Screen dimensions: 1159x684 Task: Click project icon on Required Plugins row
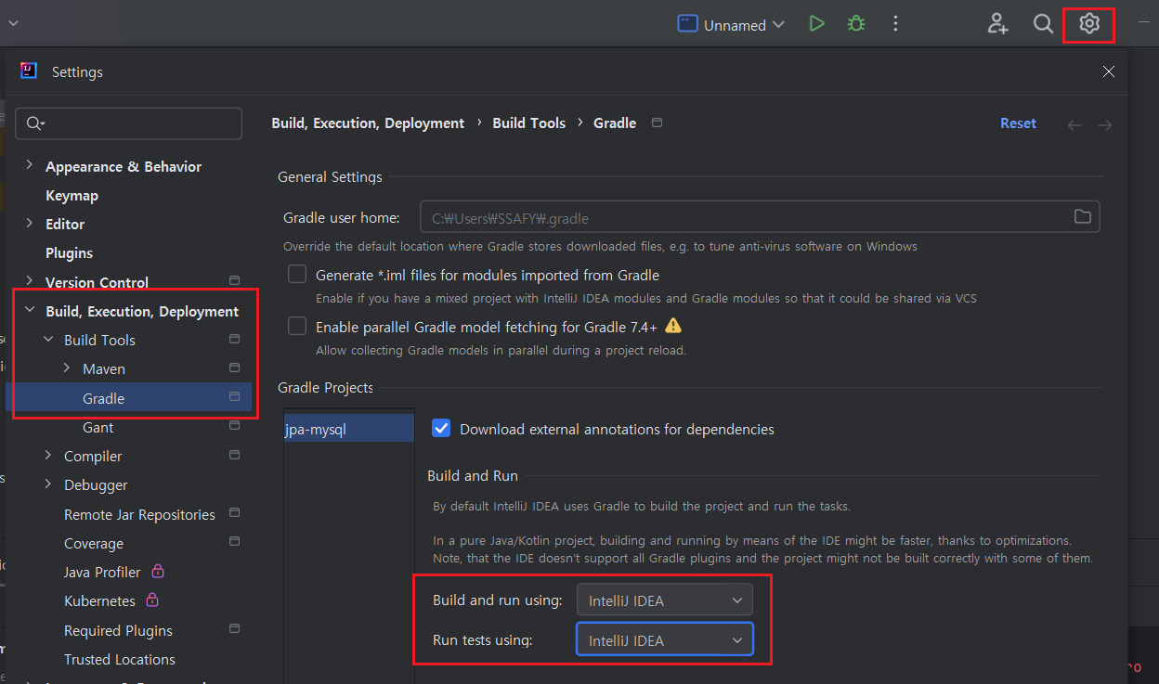pyautogui.click(x=234, y=628)
